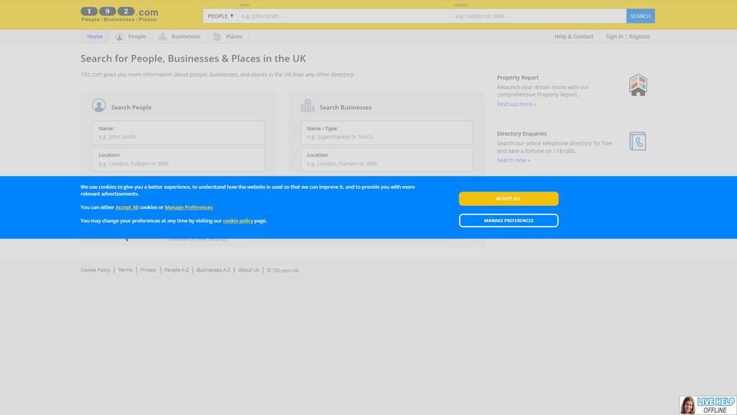The width and height of the screenshot is (737, 415).
Task: Go to the Home tab
Action: tap(94, 36)
